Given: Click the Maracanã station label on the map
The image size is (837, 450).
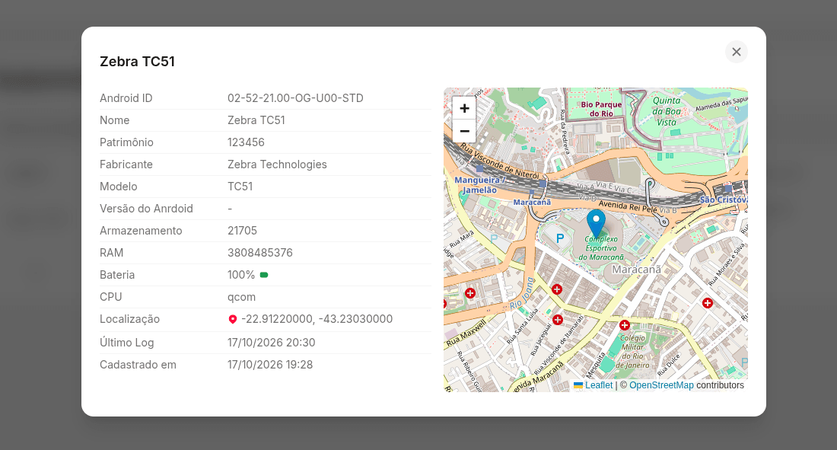Looking at the screenshot, I should point(532,202).
